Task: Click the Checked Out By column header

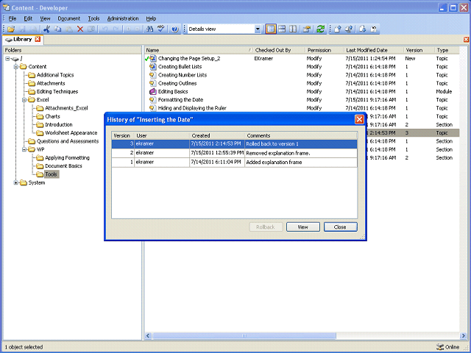Action: pos(279,50)
